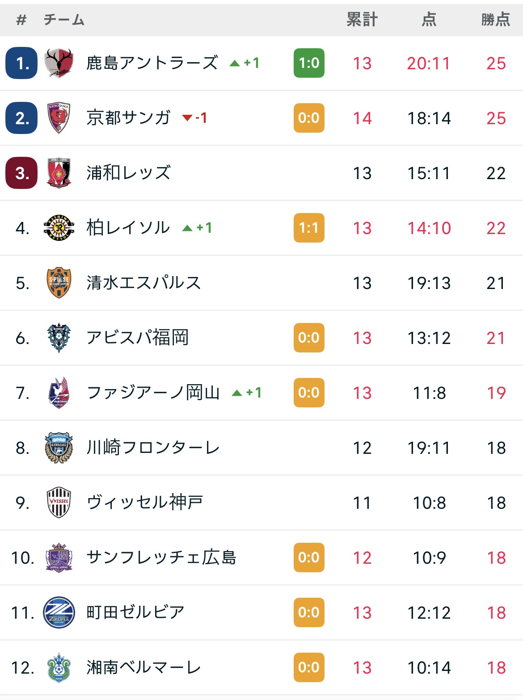
Task: Open Kyoto Sanga's 0:0 live score badge
Action: point(309,118)
